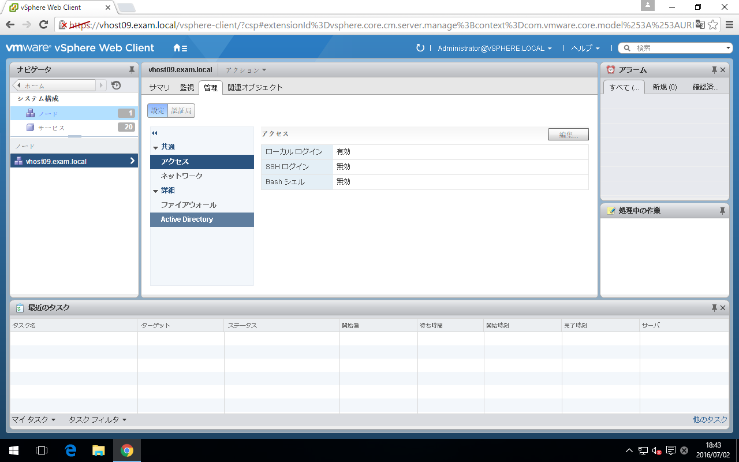This screenshot has width=739, height=462.
Task: Open the Windows Start menu
Action: (x=14, y=450)
